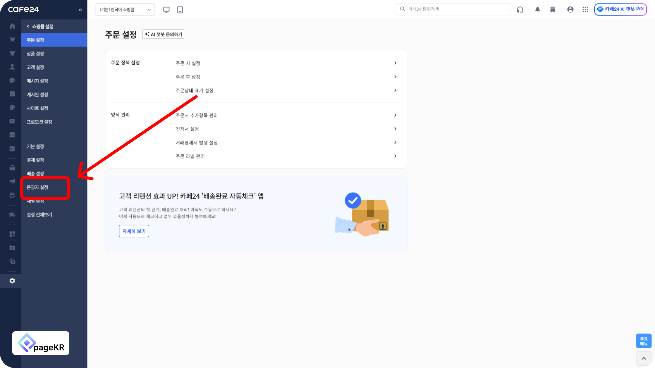655x368 pixels.
Task: Click the headset support icon
Action: pyautogui.click(x=520, y=10)
